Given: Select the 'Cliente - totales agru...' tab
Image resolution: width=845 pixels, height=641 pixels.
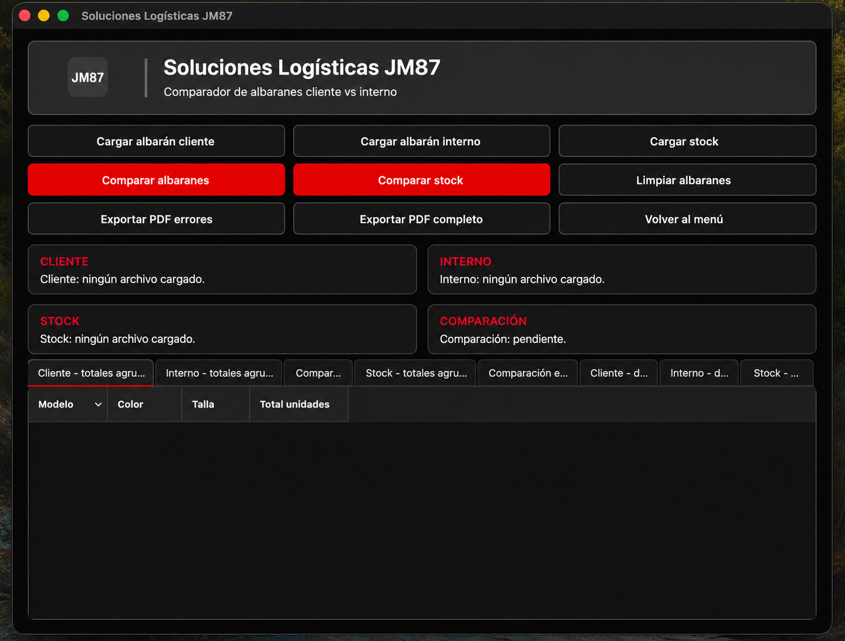Looking at the screenshot, I should (x=91, y=373).
